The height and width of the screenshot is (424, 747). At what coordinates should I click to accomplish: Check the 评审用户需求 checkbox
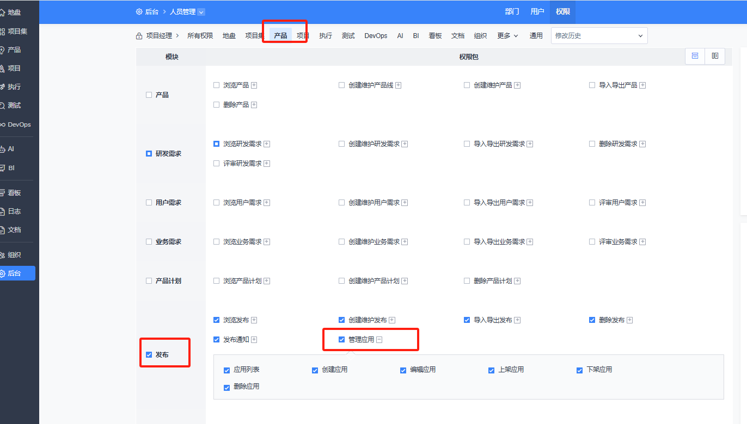592,203
